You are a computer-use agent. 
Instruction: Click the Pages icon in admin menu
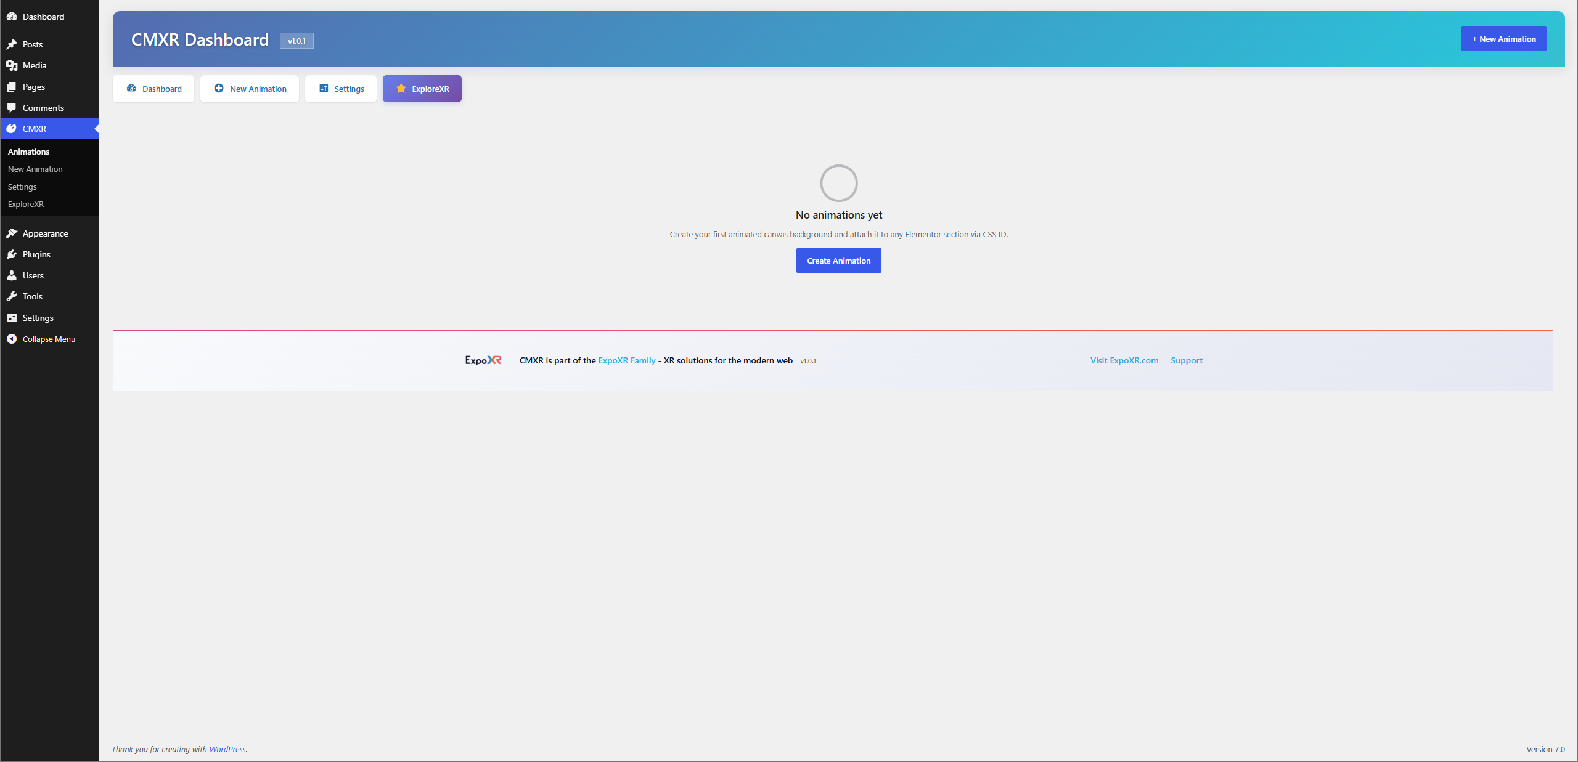point(12,87)
